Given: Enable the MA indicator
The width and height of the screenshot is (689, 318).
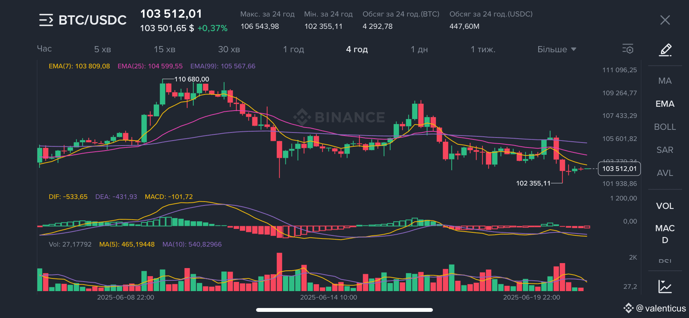Looking at the screenshot, I should pos(665,81).
